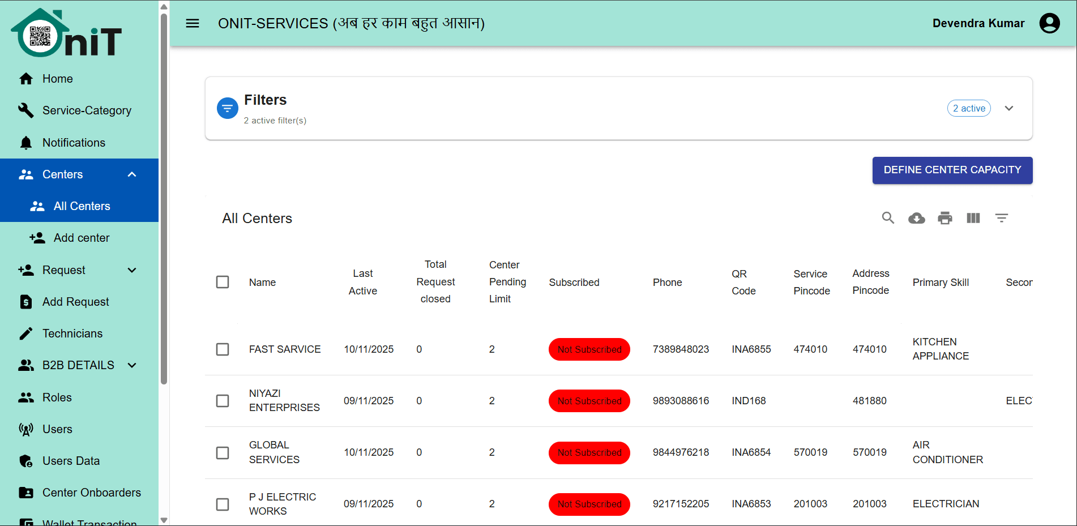Expand the Filters panel chevron
Screen dimensions: 1077x526
pyautogui.click(x=1009, y=108)
